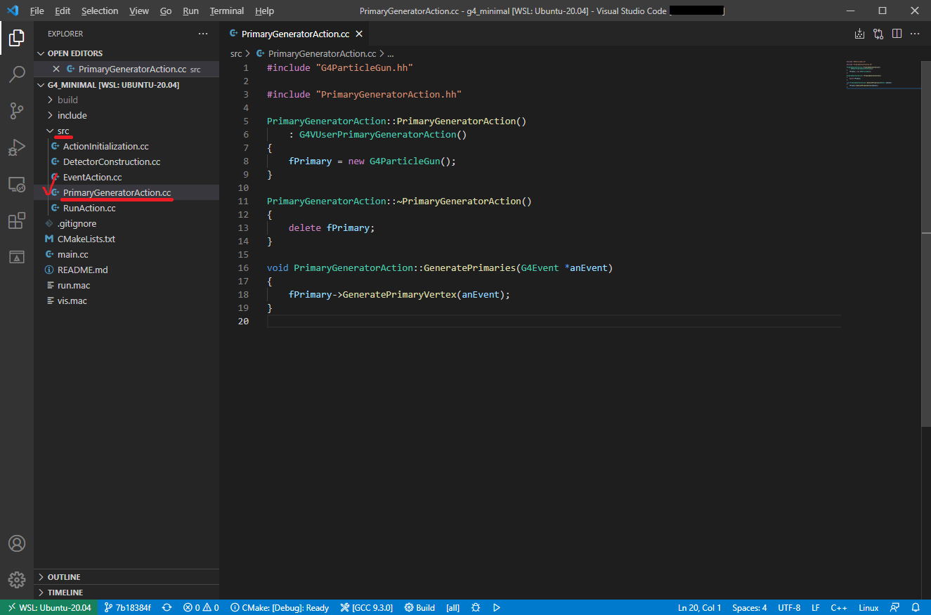Viewport: 931px width, 615px height.
Task: Click the CMake launch play icon
Action: tap(497, 607)
